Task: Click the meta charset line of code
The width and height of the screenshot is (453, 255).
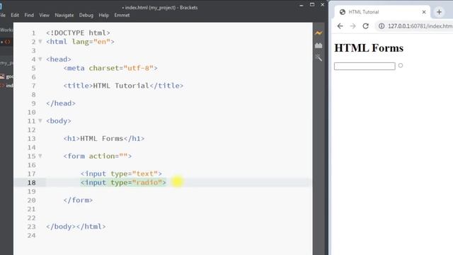Action: coord(110,68)
